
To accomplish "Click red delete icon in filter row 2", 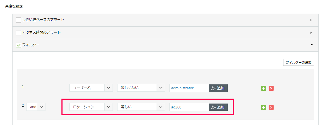I will tap(271, 107).
